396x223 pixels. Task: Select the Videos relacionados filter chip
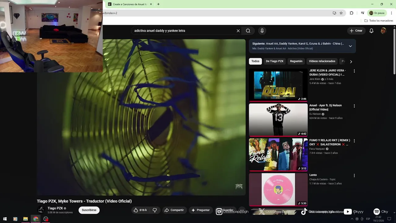pyautogui.click(x=322, y=61)
